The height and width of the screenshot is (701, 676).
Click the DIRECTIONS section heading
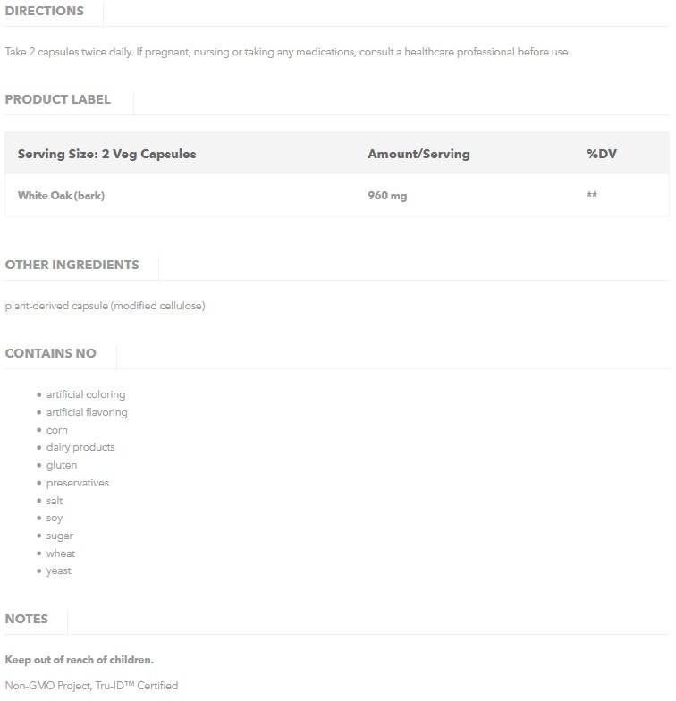tap(45, 12)
